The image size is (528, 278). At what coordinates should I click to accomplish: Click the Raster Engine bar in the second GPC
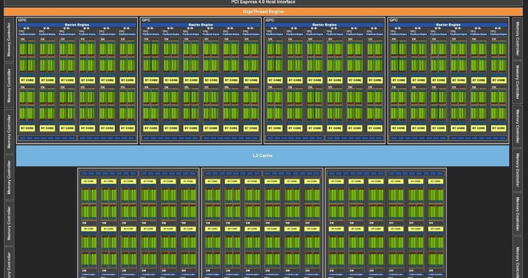coord(201,25)
